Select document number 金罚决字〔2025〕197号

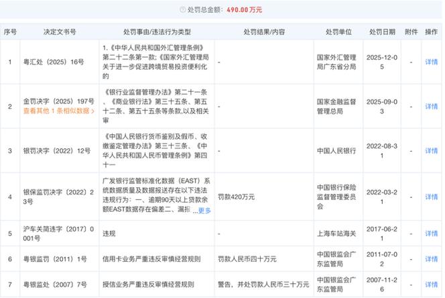tap(59, 101)
